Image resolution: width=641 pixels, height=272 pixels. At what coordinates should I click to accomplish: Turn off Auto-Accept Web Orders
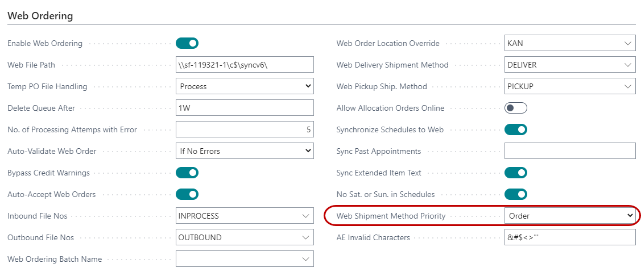[x=187, y=194]
